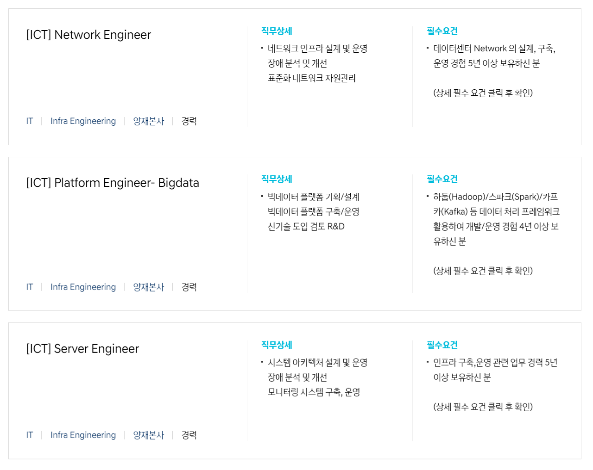Select Infra Engineering tag under Network Engineer
593x470 pixels.
tap(83, 121)
